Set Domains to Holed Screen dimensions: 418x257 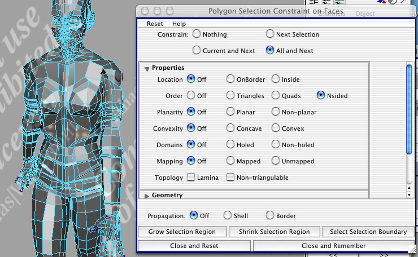[230, 145]
